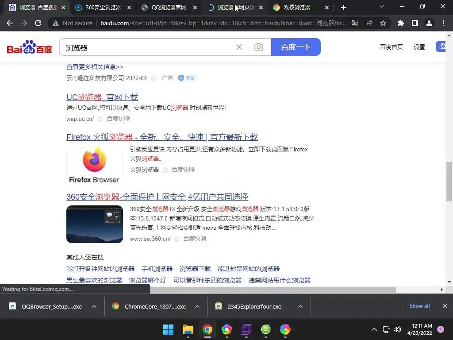The height and width of the screenshot is (340, 453).
Task: Open Windows Start menu
Action: click(x=168, y=329)
